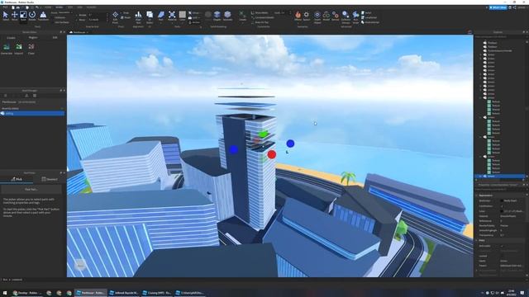The height and width of the screenshot is (297, 529).
Task: Switch to the TEST ribbon tab
Action: tap(69, 7)
